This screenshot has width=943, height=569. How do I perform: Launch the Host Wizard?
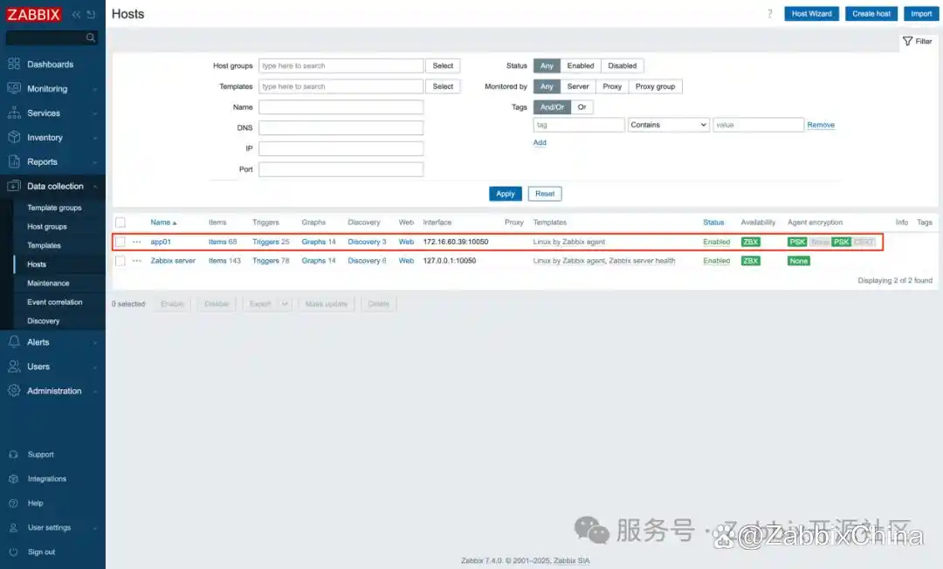811,14
